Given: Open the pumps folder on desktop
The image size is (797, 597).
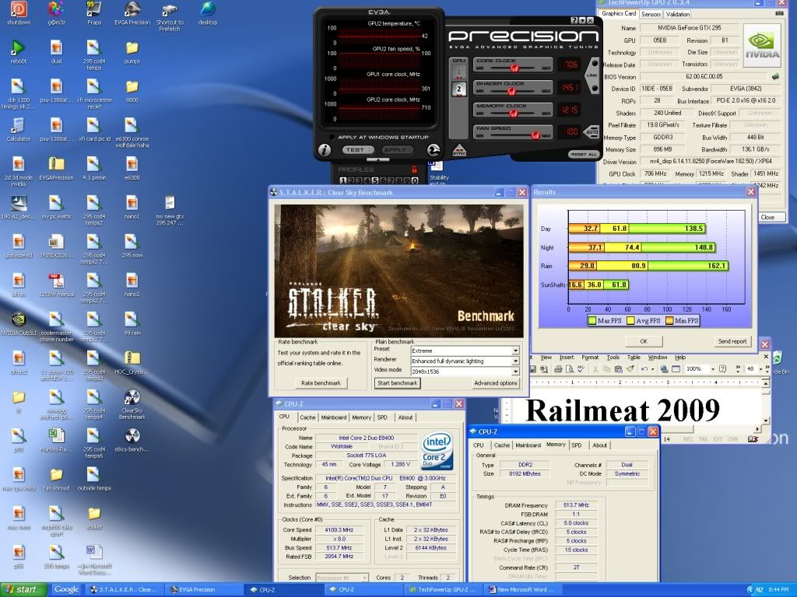Looking at the screenshot, I should click(132, 52).
